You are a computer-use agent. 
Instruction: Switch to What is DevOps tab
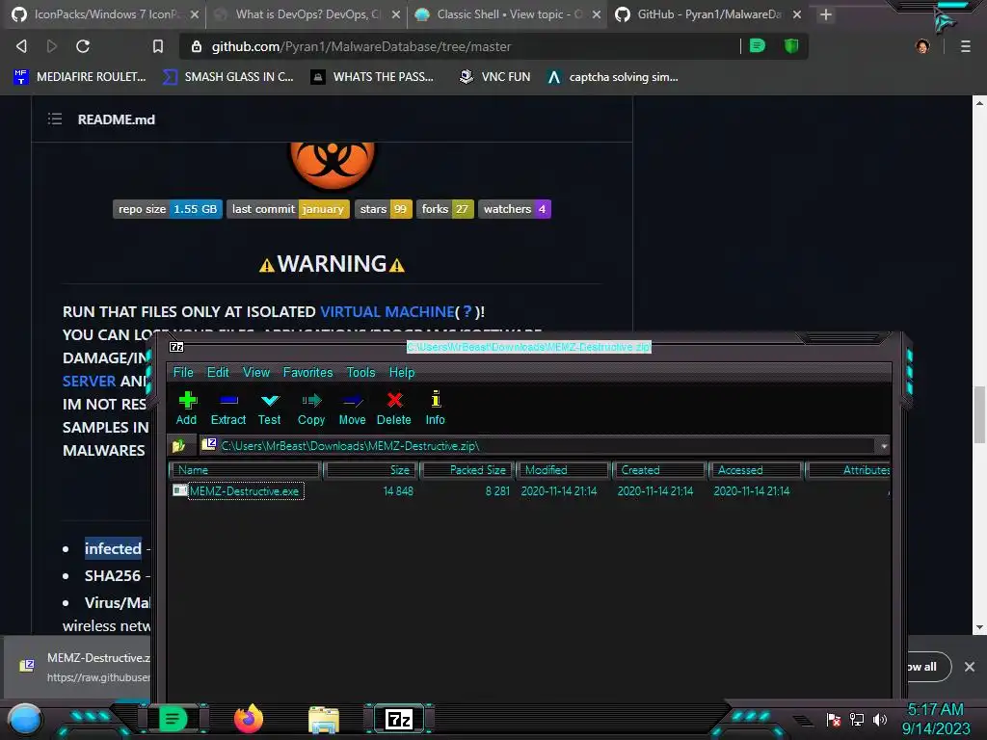[x=307, y=14]
